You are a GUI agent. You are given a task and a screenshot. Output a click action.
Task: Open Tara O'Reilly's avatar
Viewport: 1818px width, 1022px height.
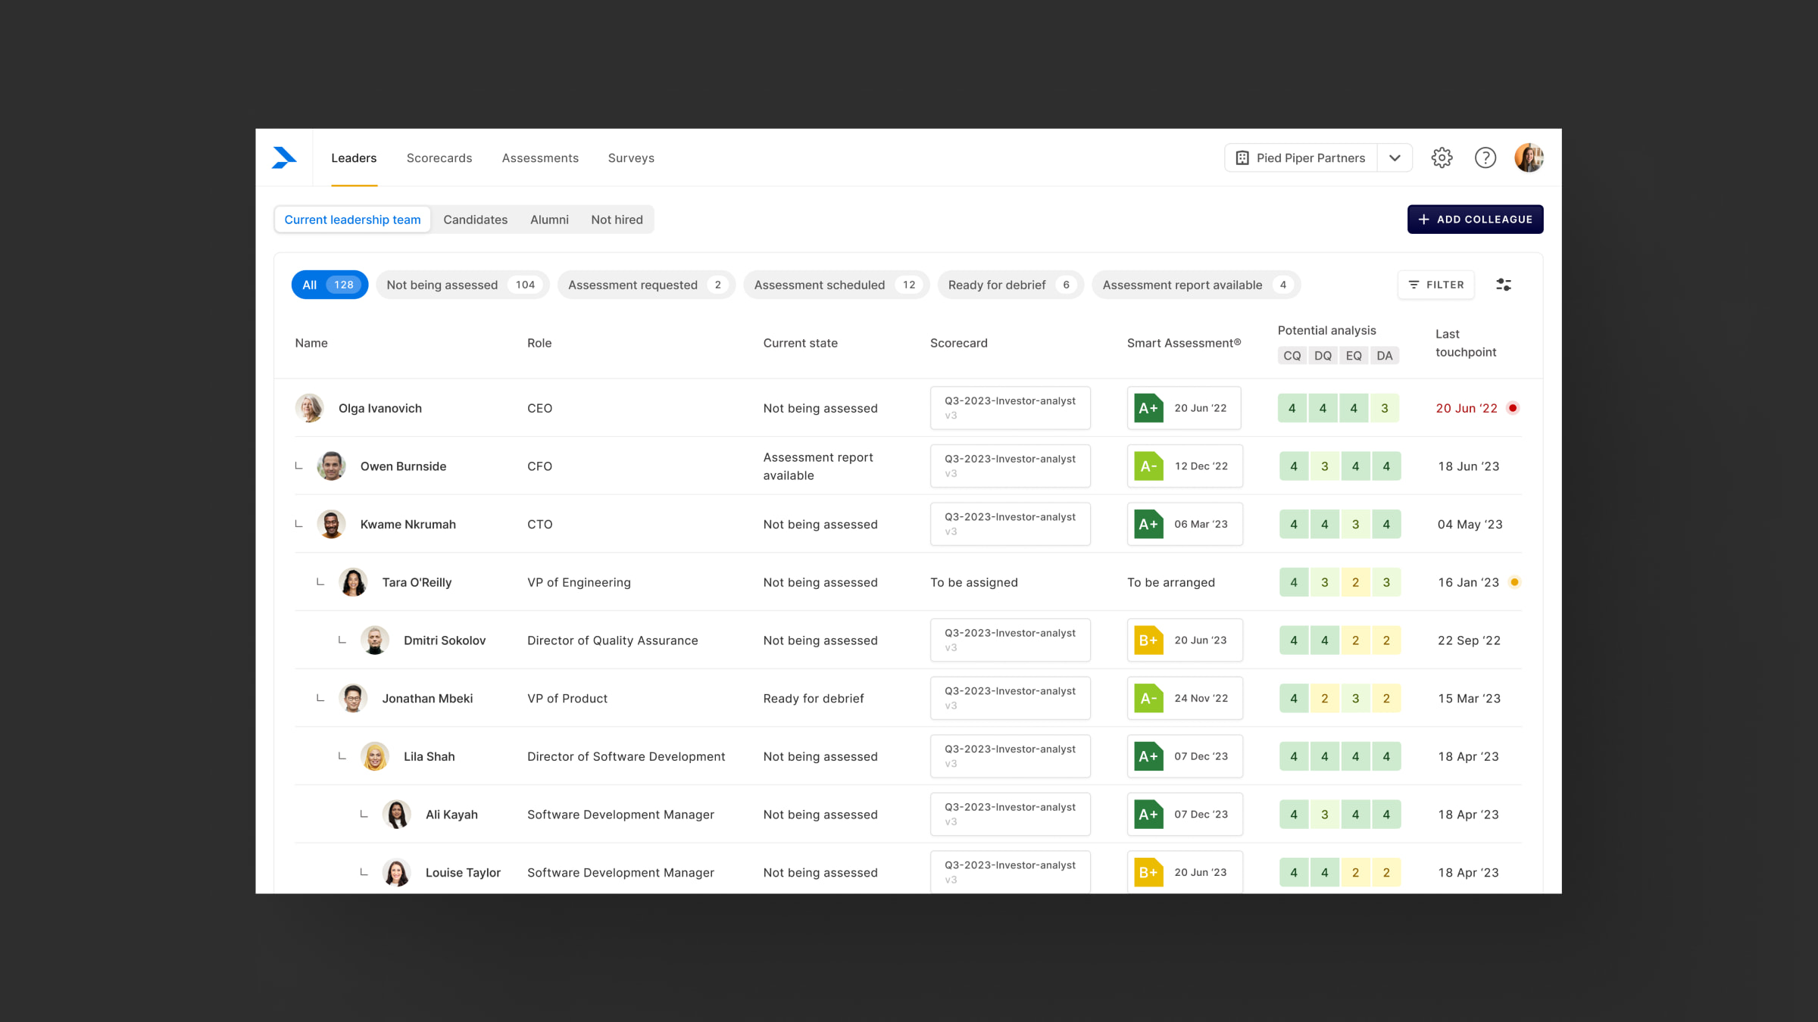[353, 582]
